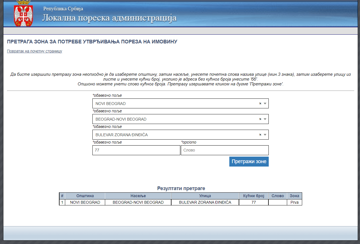Click the Резултати претраге heading

pos(181,188)
